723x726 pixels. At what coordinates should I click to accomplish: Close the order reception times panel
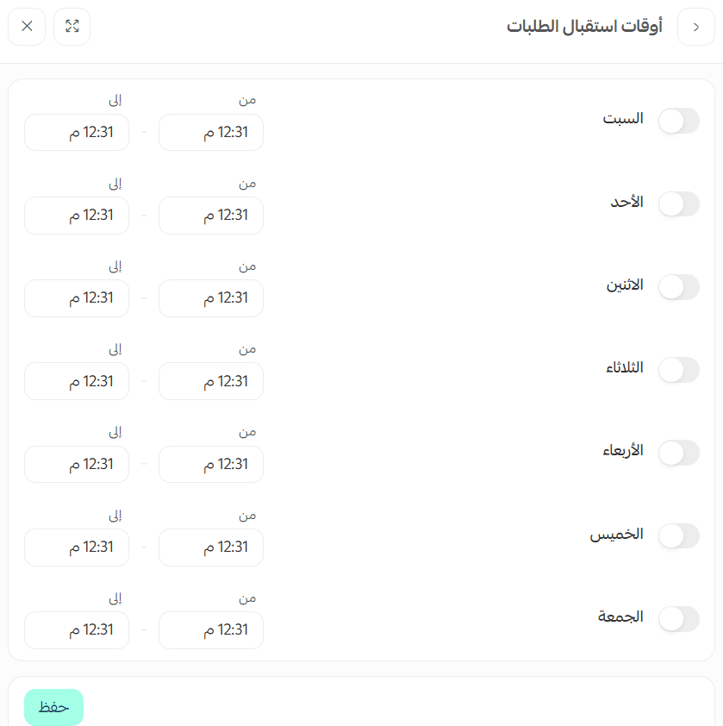click(27, 27)
